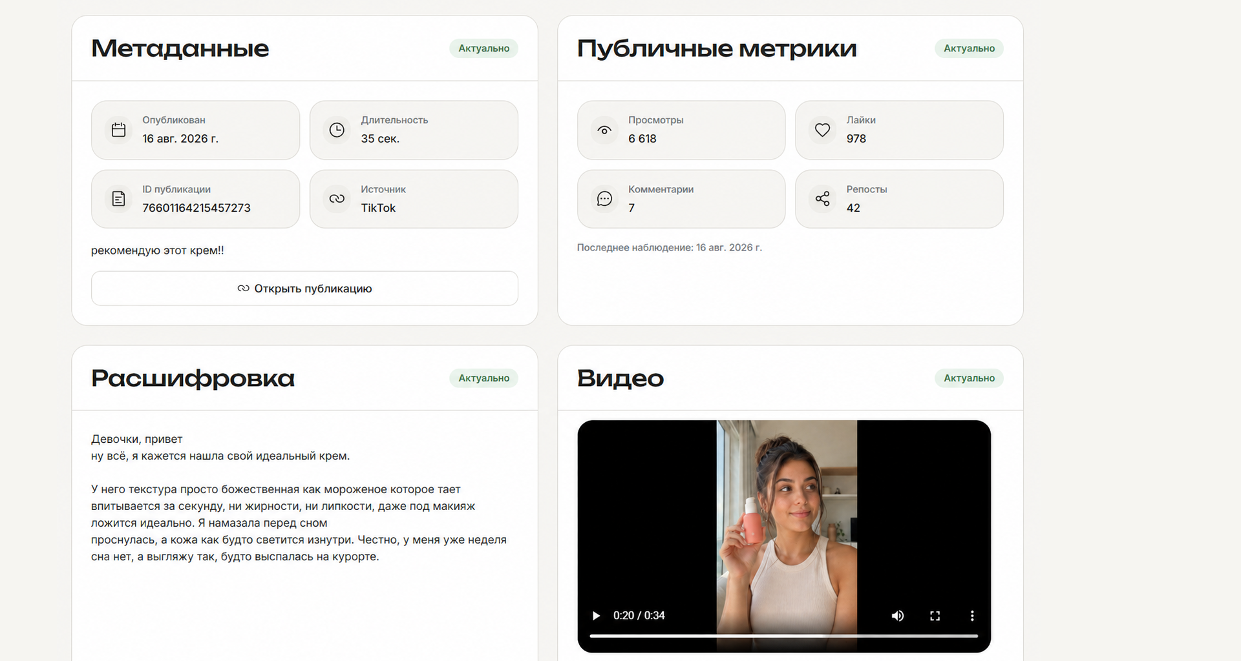The height and width of the screenshot is (661, 1241).
Task: Click Актуально badge in Публичные метрики card
Action: [x=969, y=48]
